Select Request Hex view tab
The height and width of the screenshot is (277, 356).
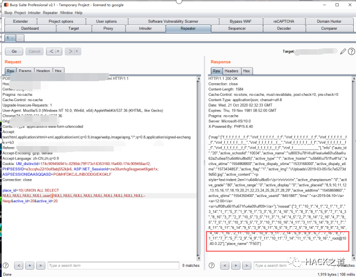pos(59,71)
